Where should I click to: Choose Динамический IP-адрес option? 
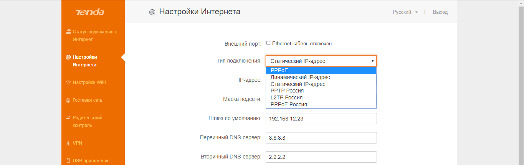click(300, 77)
